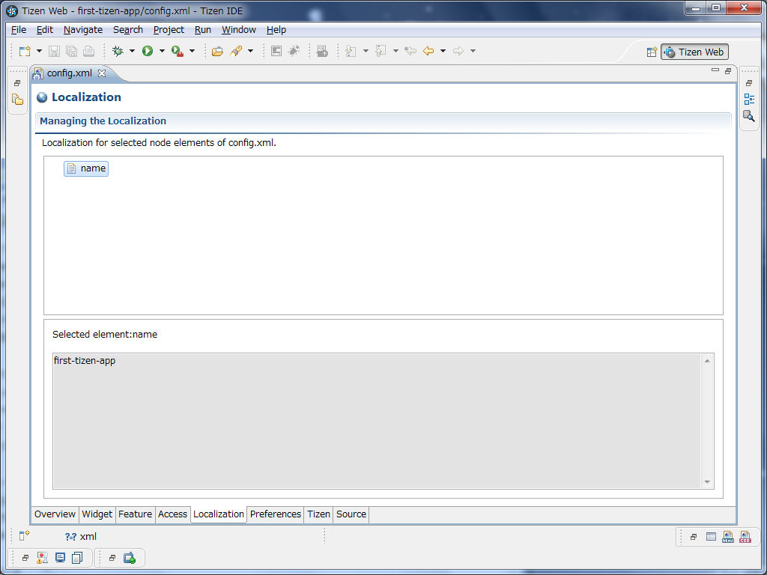Click the open folder toolbar icon

217,51
